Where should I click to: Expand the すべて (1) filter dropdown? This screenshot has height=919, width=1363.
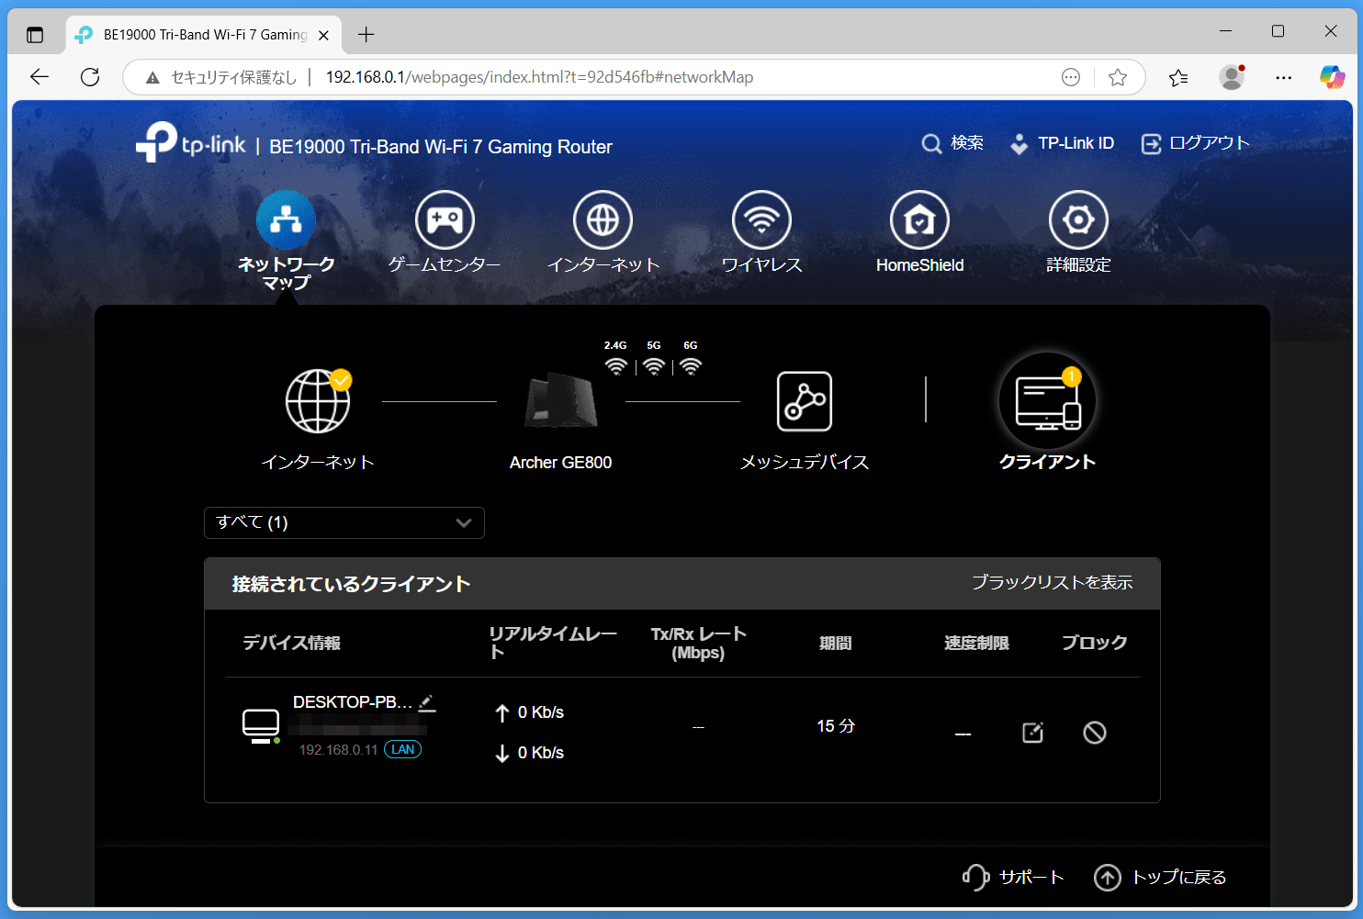click(344, 522)
